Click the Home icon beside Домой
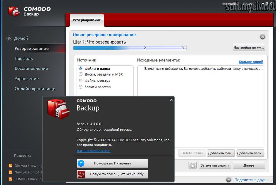The image size is (276, 185). point(9,38)
